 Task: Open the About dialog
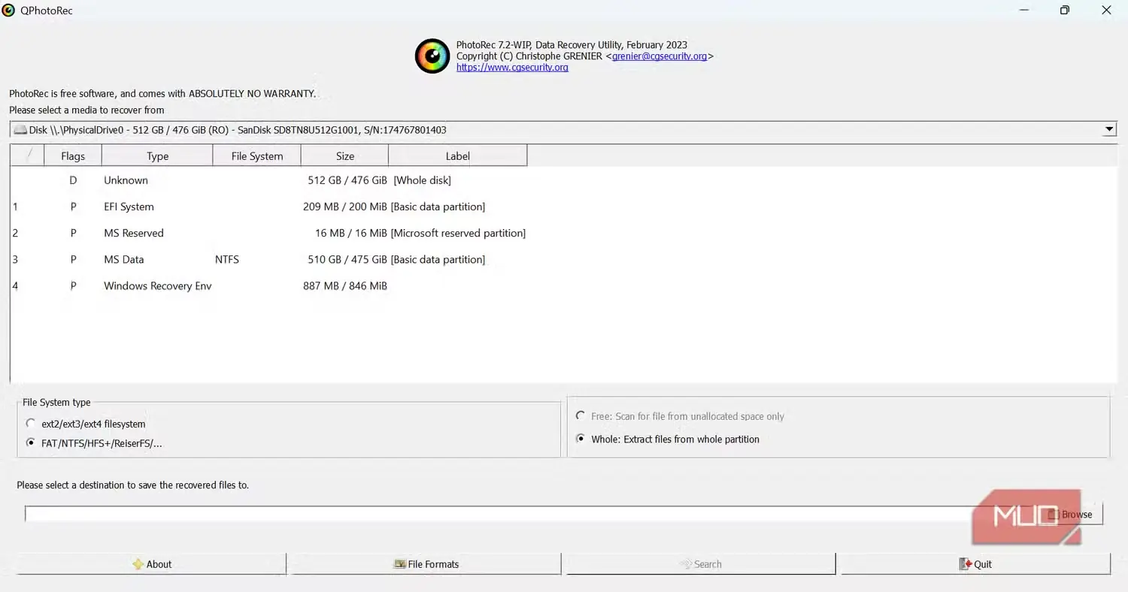(151, 564)
